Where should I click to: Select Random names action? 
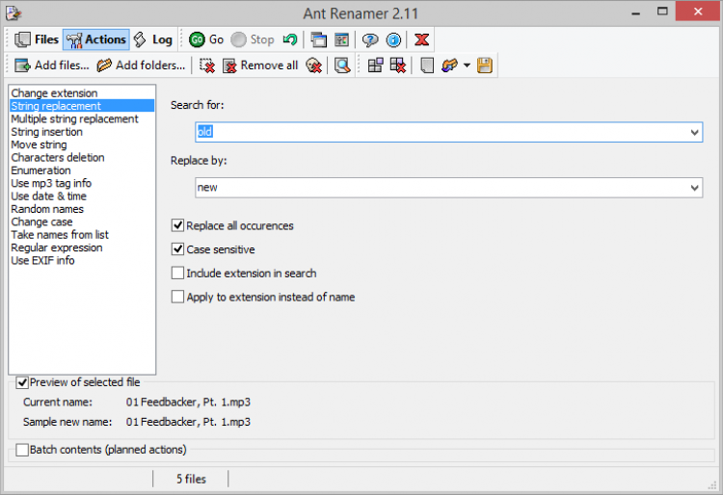(x=82, y=209)
